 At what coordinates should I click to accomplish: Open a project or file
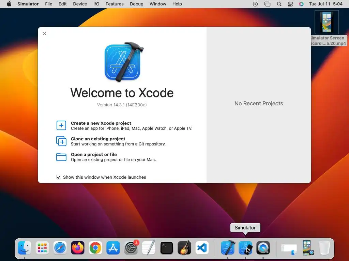[x=113, y=157]
